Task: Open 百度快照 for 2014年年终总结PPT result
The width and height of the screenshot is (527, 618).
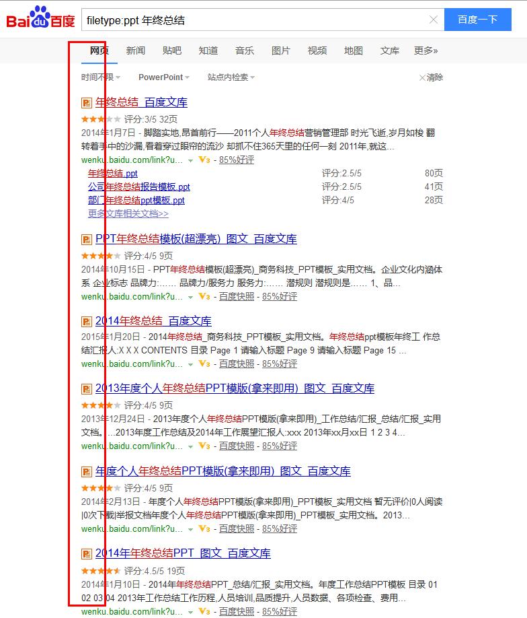Action: [x=237, y=611]
